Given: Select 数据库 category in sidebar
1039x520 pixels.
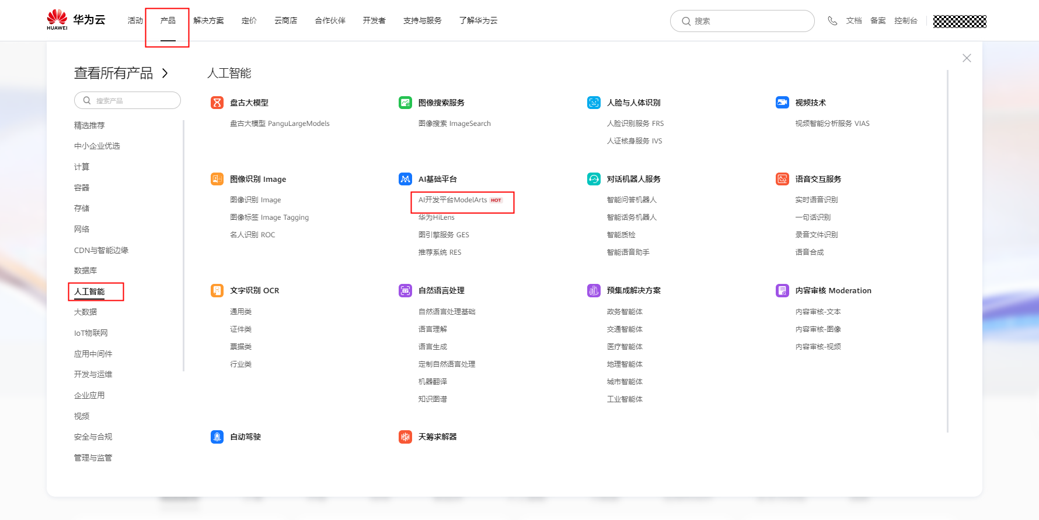Looking at the screenshot, I should [85, 270].
